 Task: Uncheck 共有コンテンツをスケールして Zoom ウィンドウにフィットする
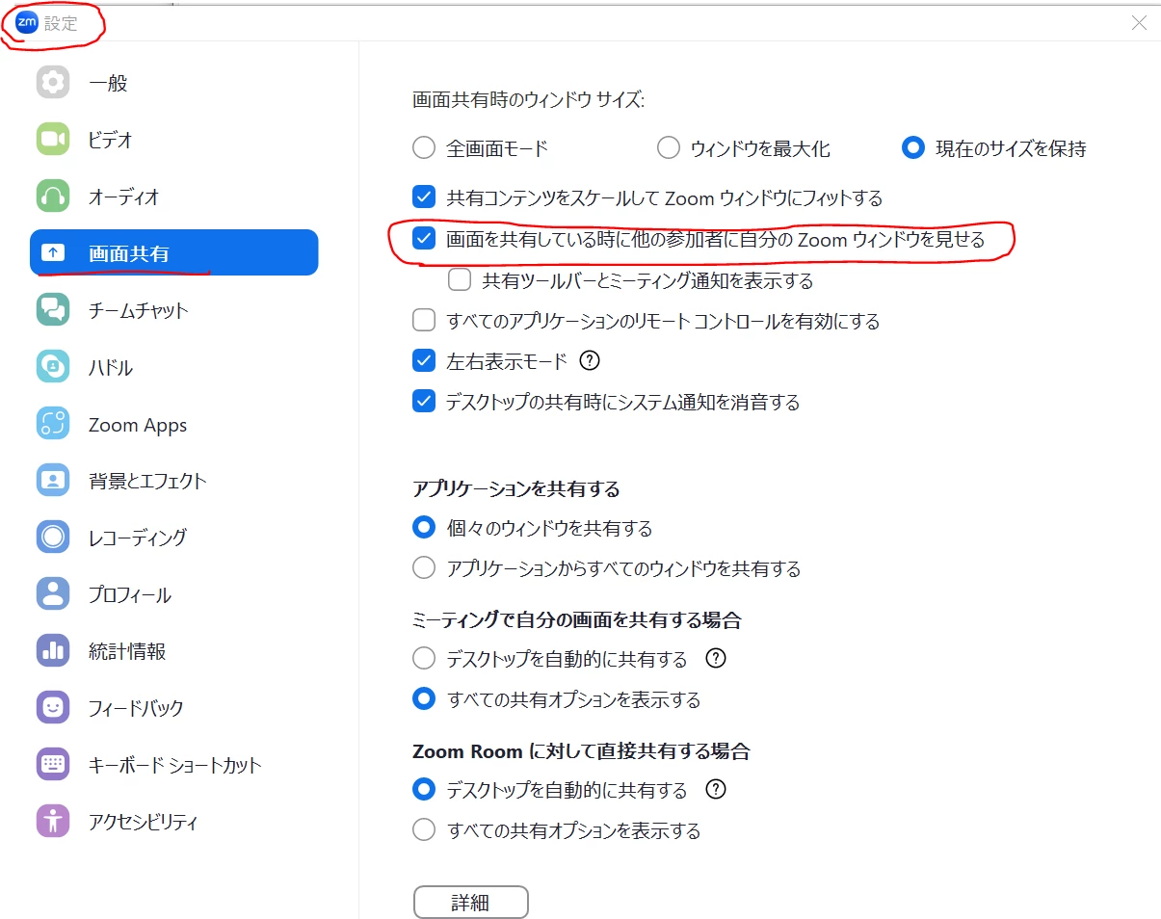(424, 197)
